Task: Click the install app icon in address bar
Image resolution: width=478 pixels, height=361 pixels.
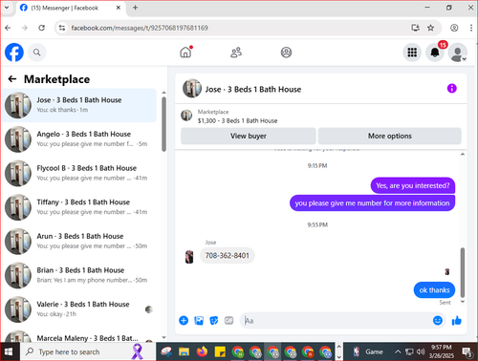Action: pos(415,28)
